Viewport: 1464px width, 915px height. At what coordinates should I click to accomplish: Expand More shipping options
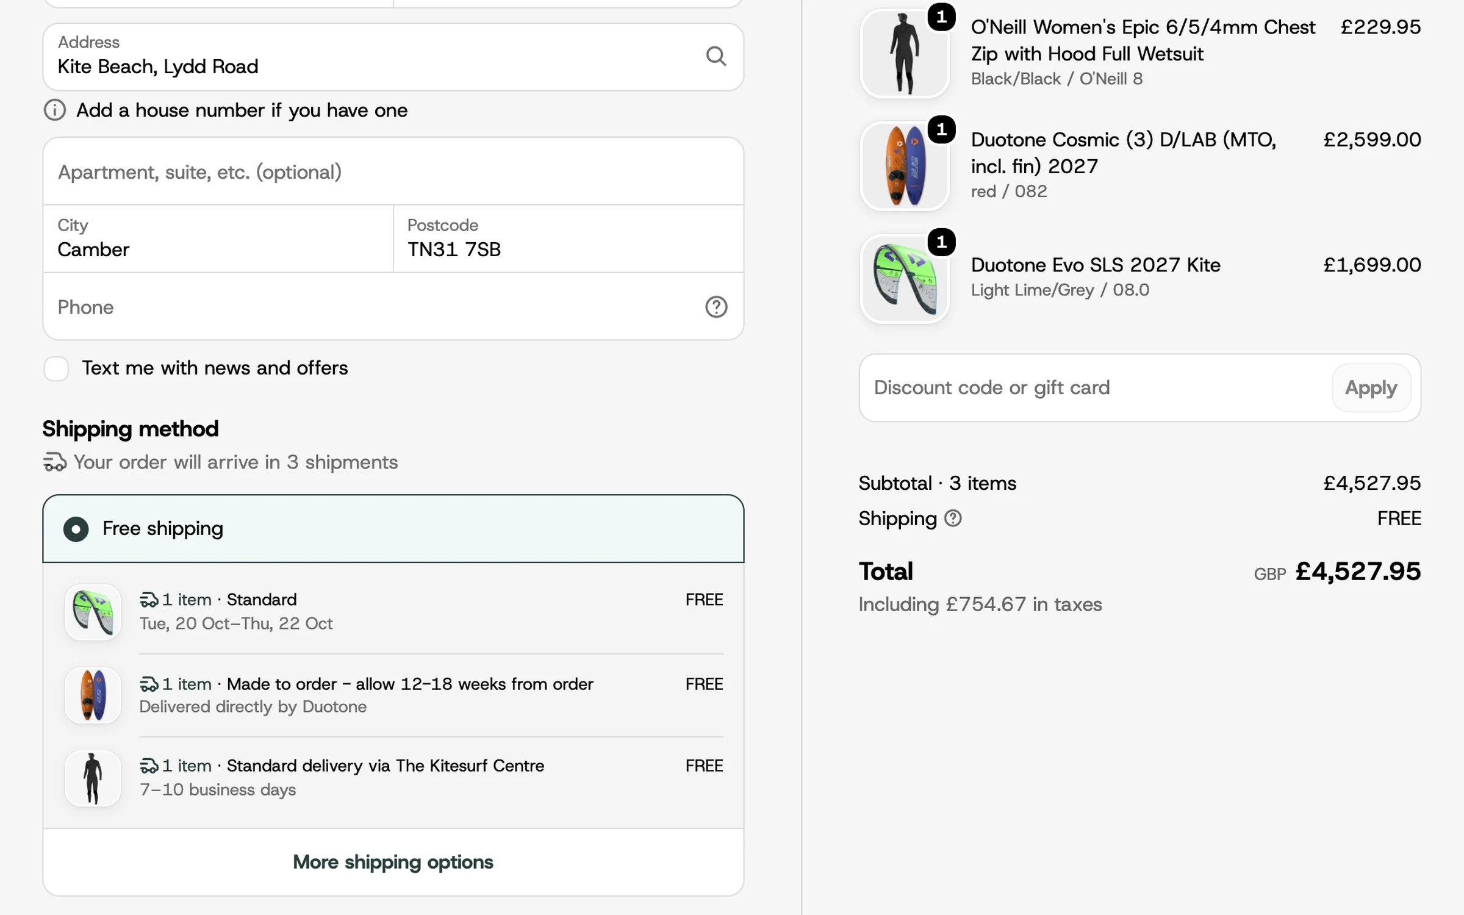click(x=393, y=862)
